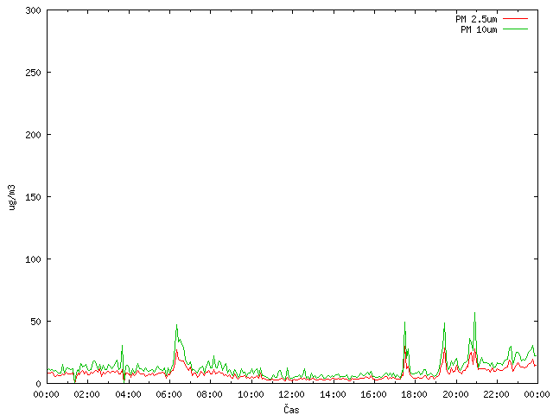Click the 50 y-axis label
The image size is (553, 415).
36,322
